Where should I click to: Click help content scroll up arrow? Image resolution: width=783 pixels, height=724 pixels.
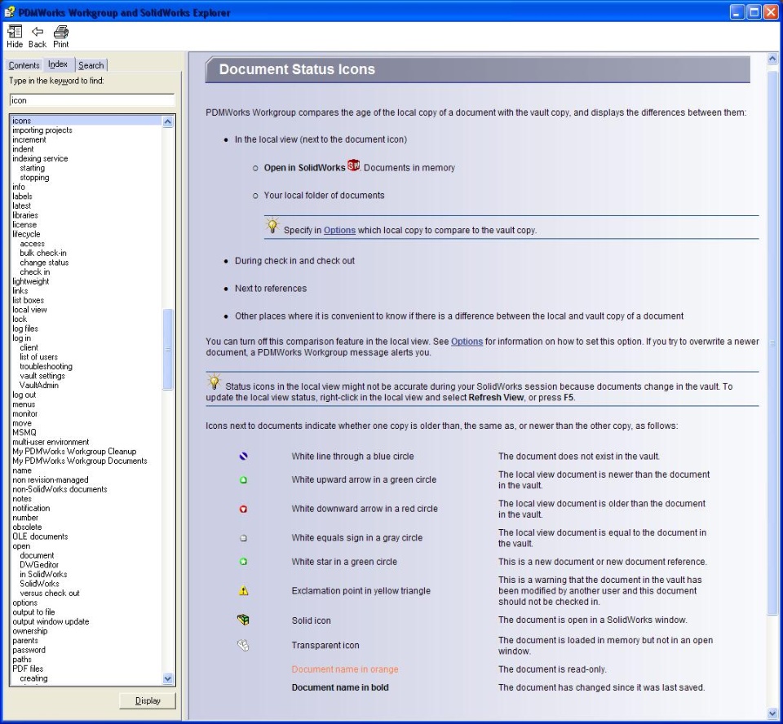pyautogui.click(x=772, y=59)
